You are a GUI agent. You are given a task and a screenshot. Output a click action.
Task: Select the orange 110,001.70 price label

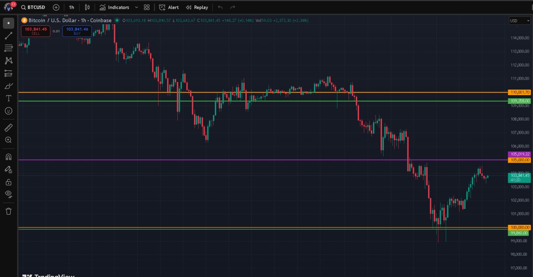pyautogui.click(x=519, y=92)
